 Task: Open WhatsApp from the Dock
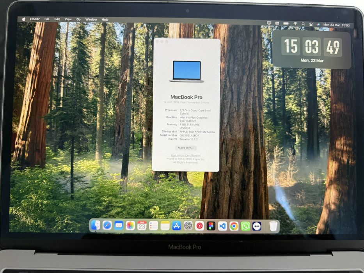coord(245,226)
